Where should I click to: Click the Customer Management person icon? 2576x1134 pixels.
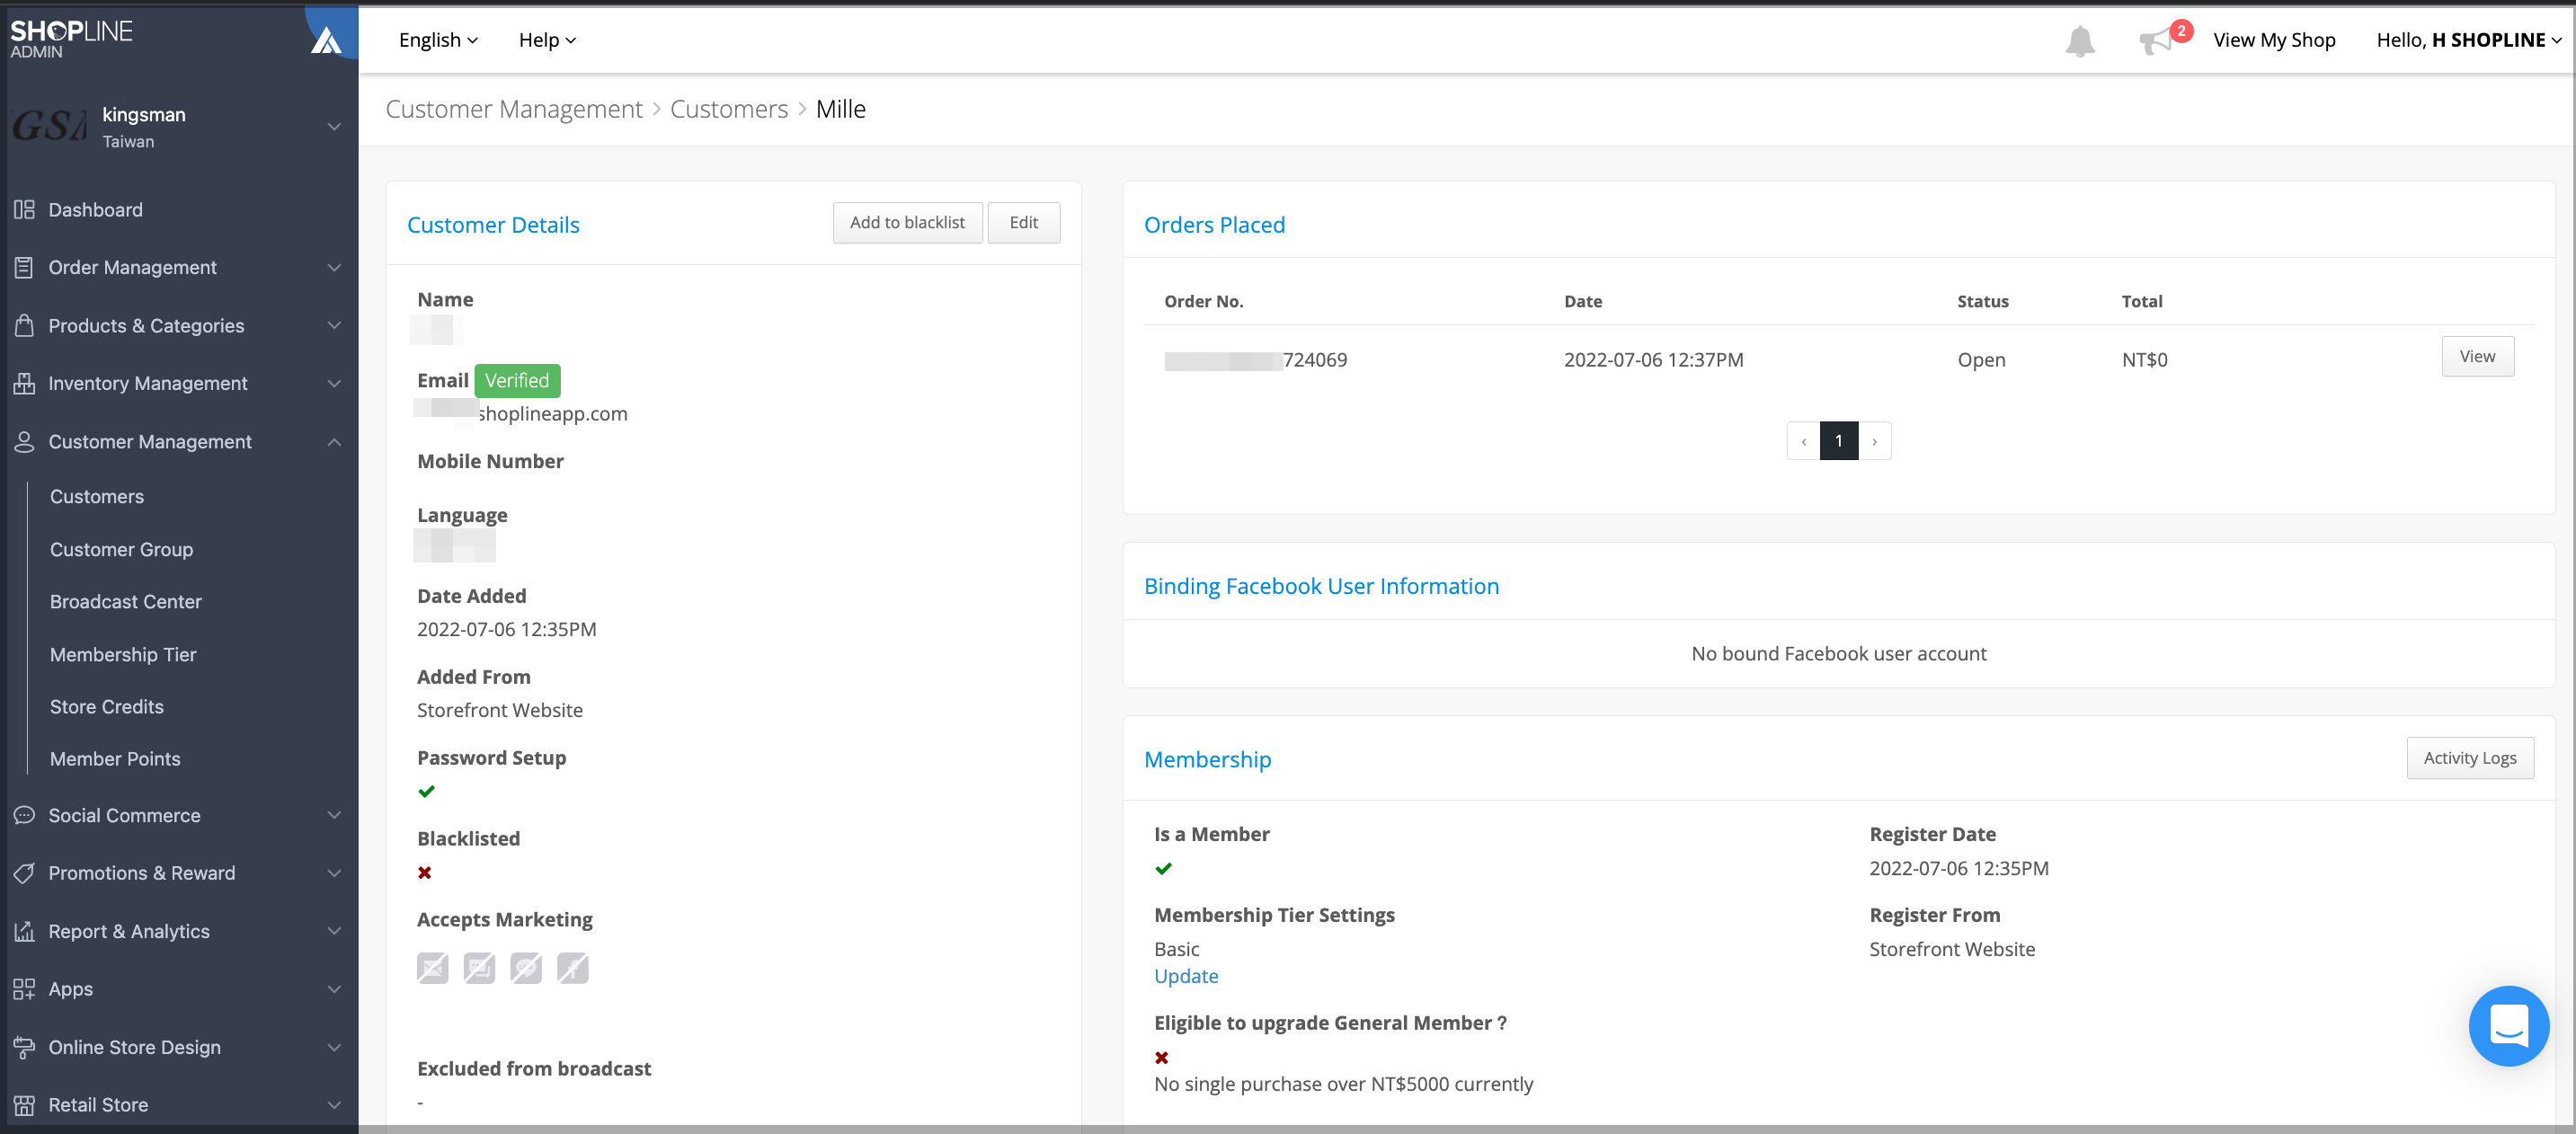click(x=25, y=442)
